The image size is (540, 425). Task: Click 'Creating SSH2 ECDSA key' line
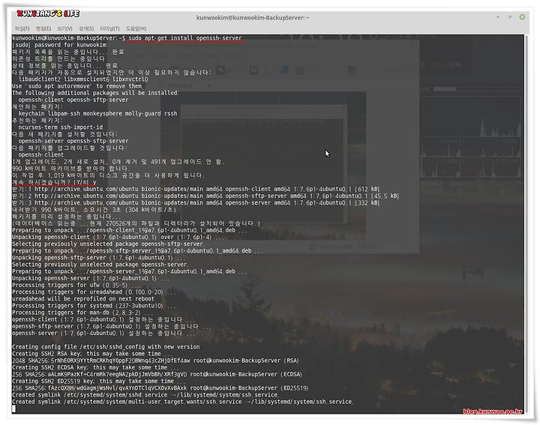(96, 367)
